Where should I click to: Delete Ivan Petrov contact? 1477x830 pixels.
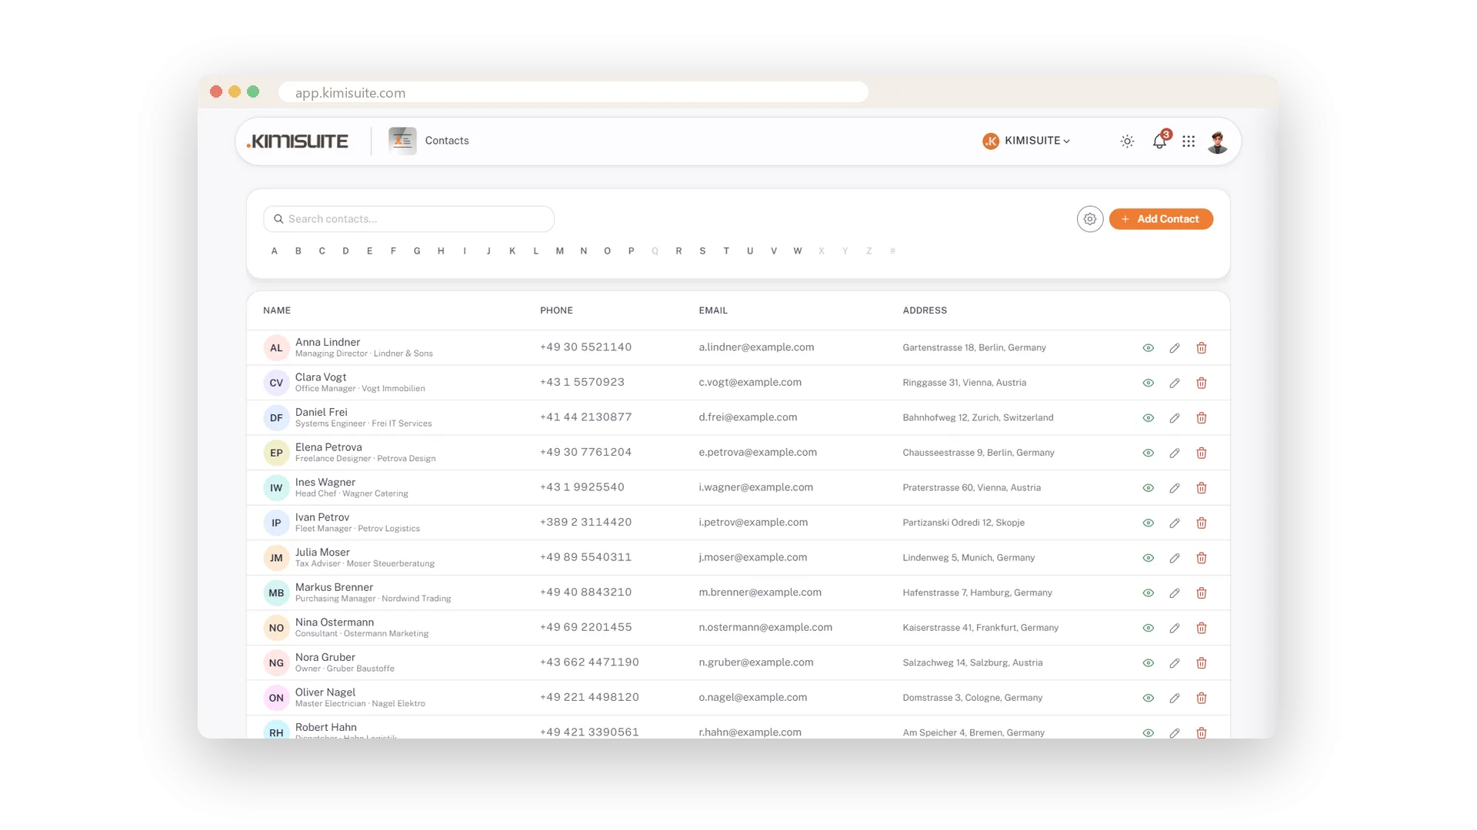point(1202,523)
